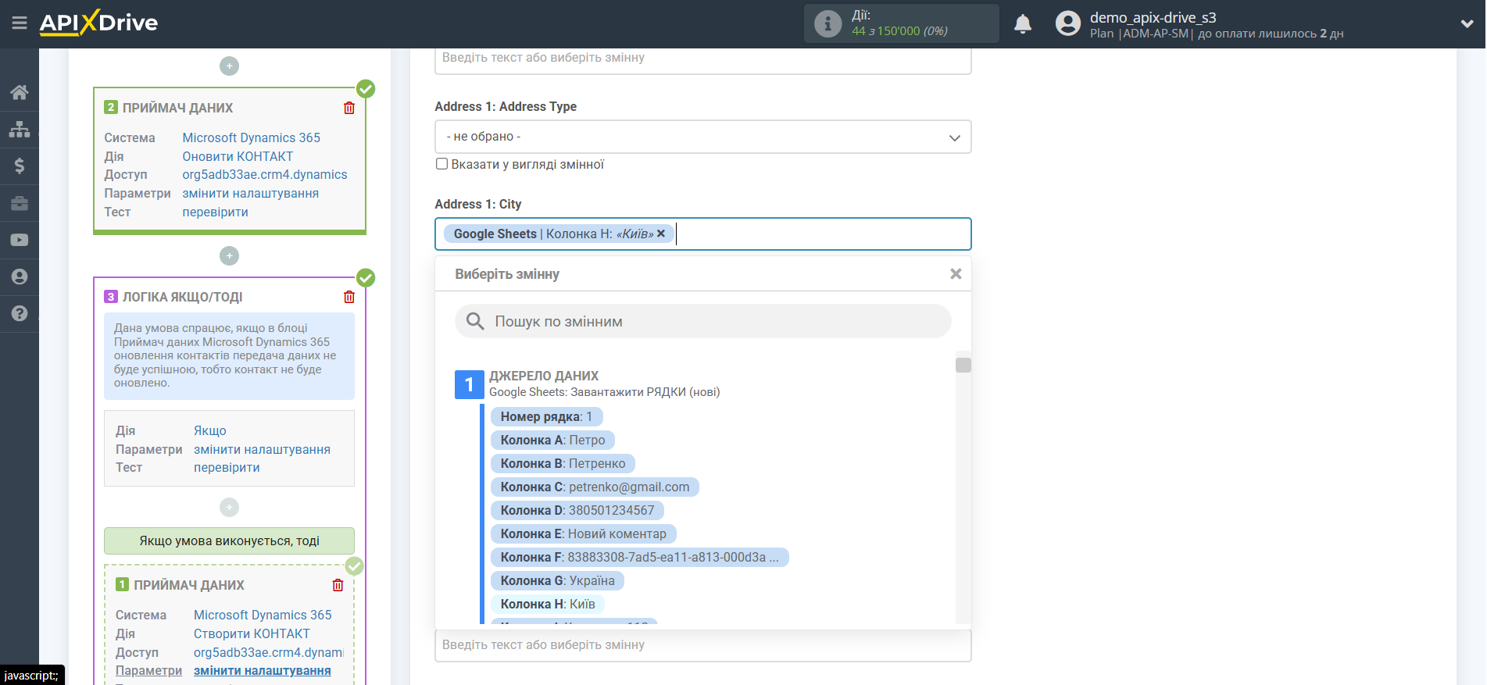Delete block 2 ПРИЙМАЧ ДАНИХ with trash icon

click(x=349, y=108)
